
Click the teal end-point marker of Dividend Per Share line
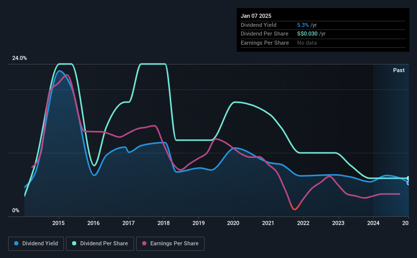pos(408,178)
